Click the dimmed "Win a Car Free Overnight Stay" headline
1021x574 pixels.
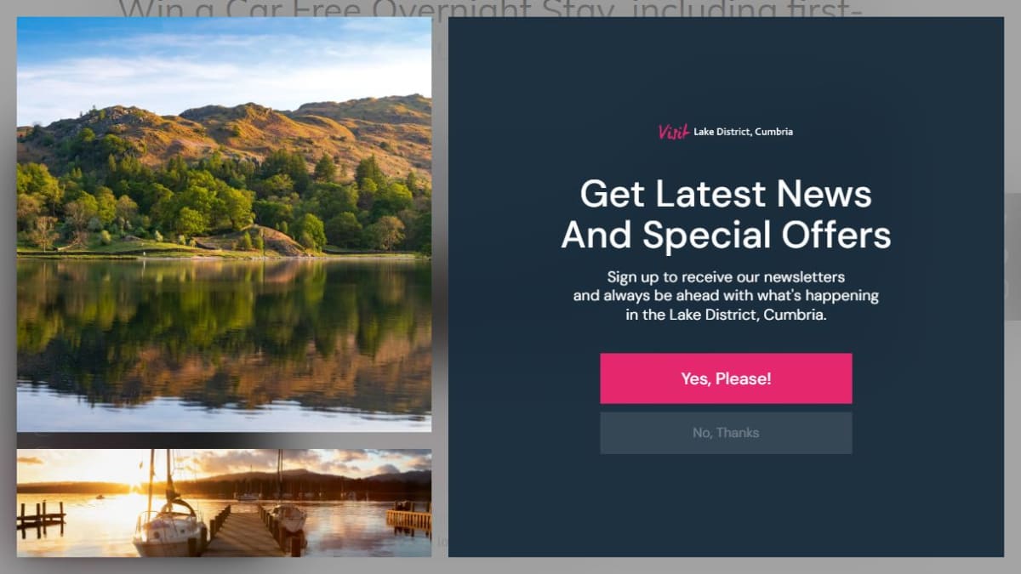(489, 9)
